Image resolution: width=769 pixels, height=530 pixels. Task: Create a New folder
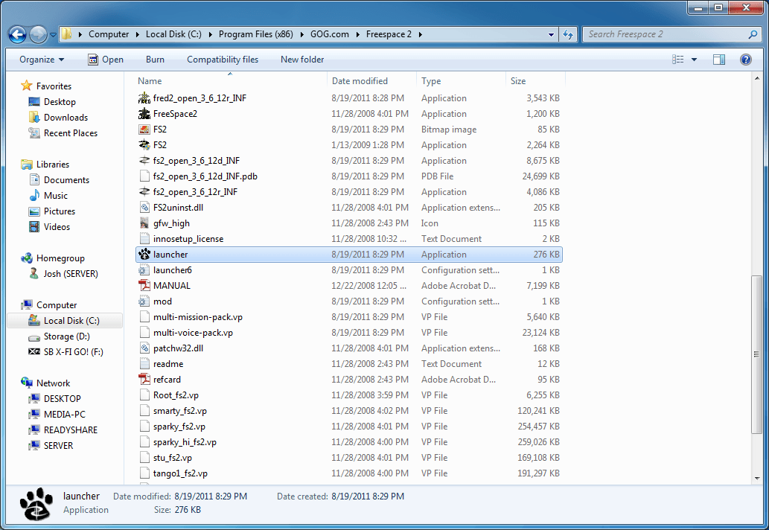point(302,60)
